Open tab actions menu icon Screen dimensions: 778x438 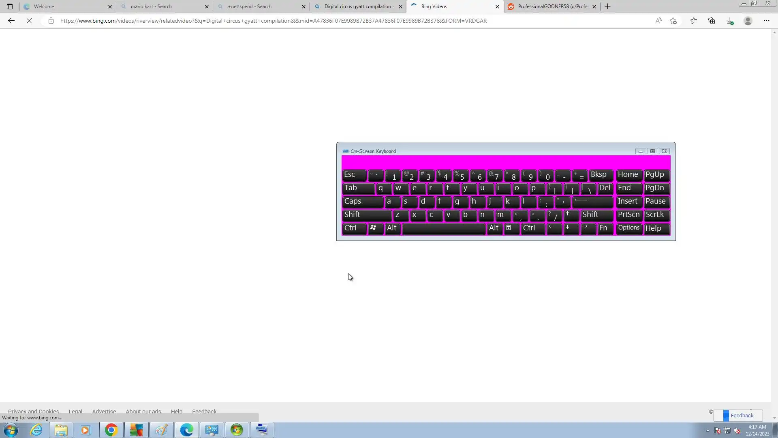tap(10, 6)
